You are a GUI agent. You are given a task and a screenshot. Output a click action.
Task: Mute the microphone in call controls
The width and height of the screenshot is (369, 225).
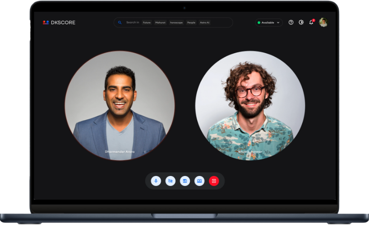pos(156,181)
